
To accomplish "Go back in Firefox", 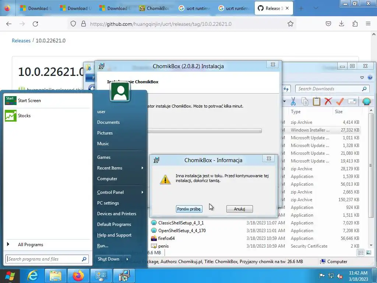I will click(9, 24).
